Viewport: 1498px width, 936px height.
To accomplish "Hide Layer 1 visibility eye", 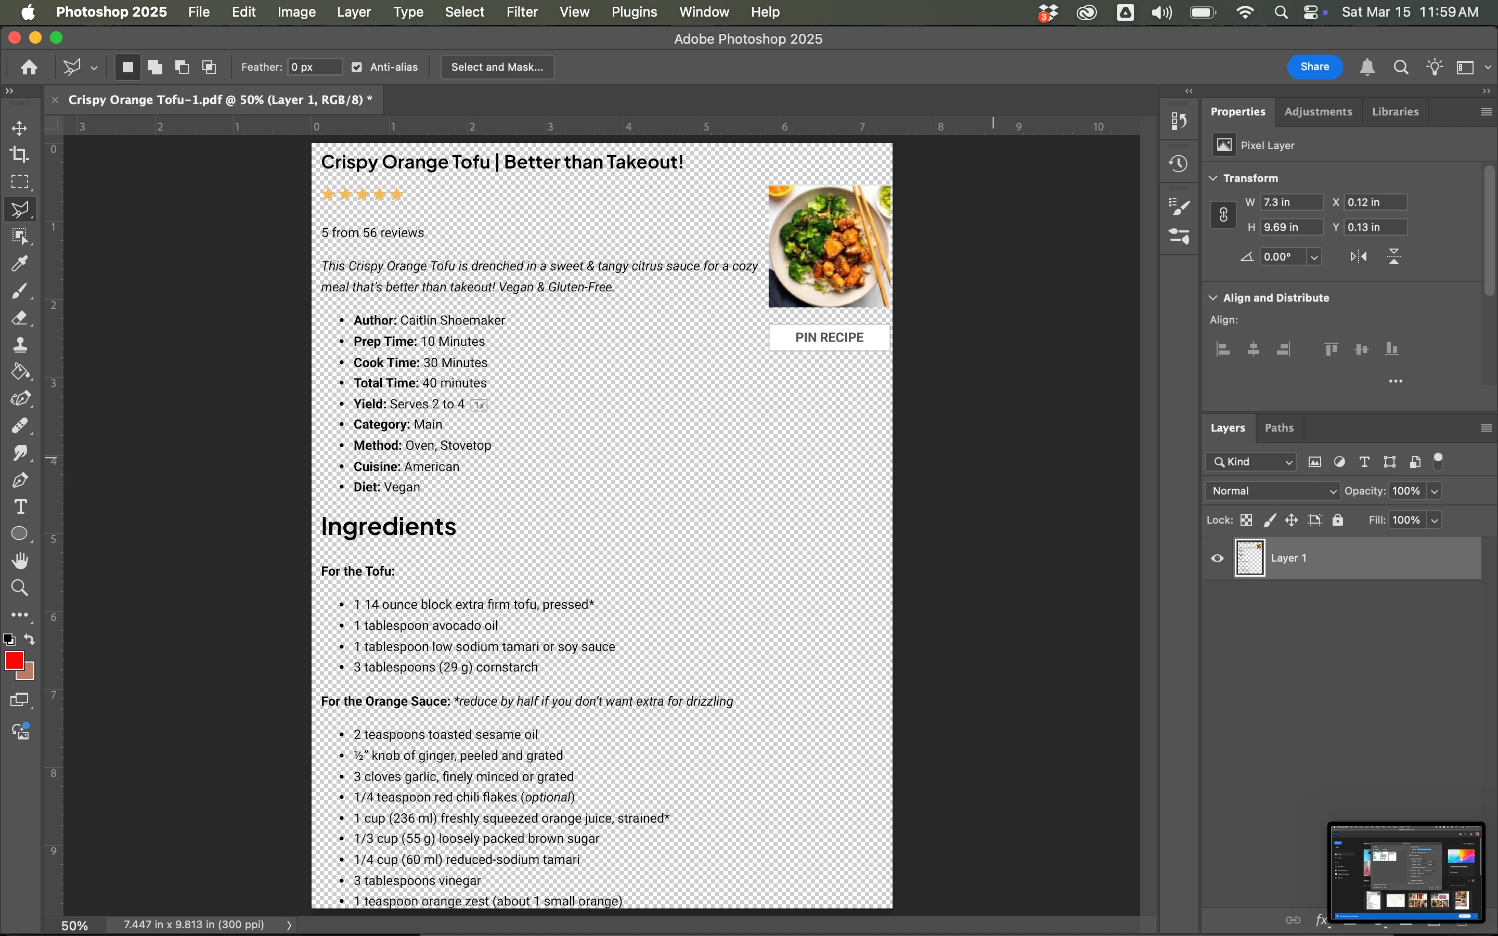I will coord(1217,558).
